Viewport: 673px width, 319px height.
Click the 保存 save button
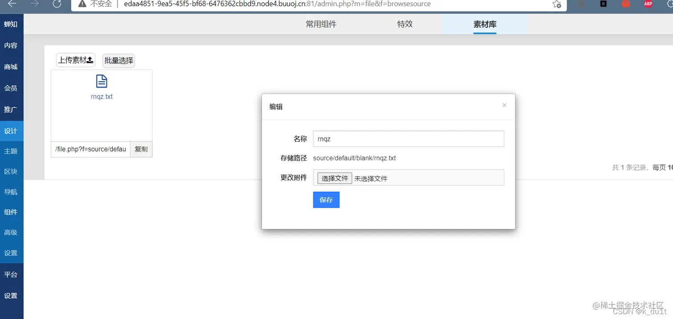326,200
